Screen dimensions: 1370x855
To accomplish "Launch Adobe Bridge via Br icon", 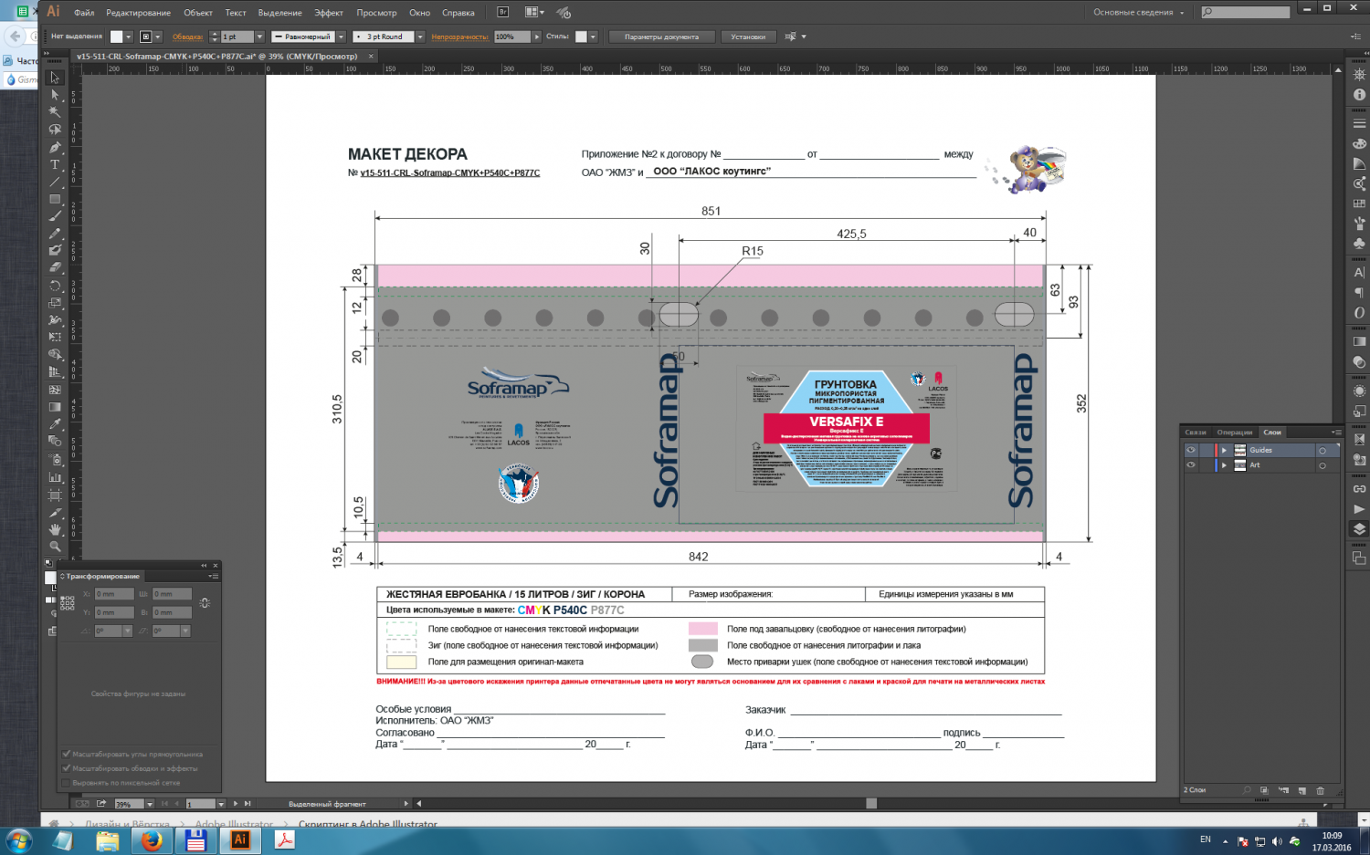I will click(502, 12).
